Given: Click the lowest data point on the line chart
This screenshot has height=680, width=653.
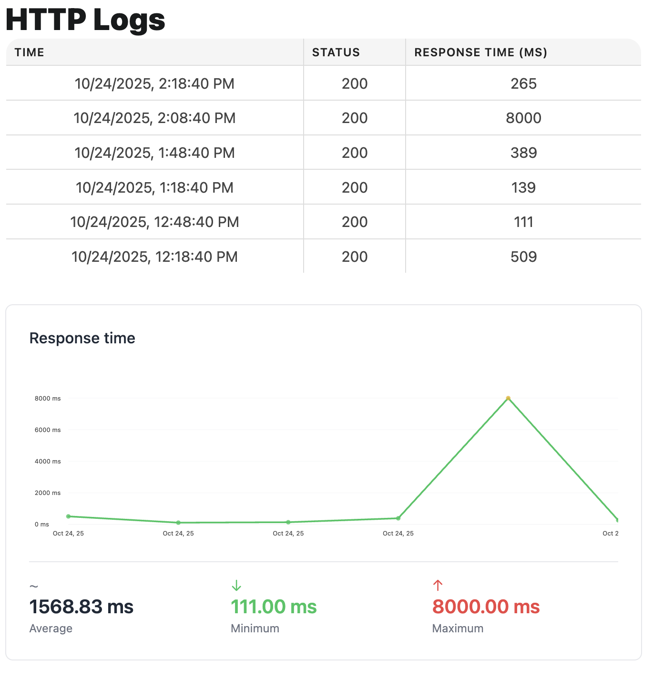Looking at the screenshot, I should click(179, 522).
